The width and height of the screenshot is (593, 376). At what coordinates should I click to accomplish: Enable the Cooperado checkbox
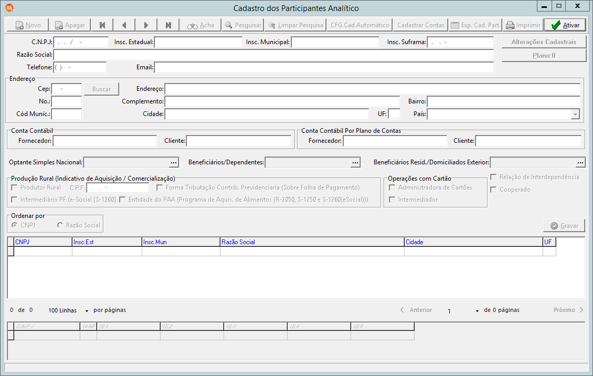[493, 190]
